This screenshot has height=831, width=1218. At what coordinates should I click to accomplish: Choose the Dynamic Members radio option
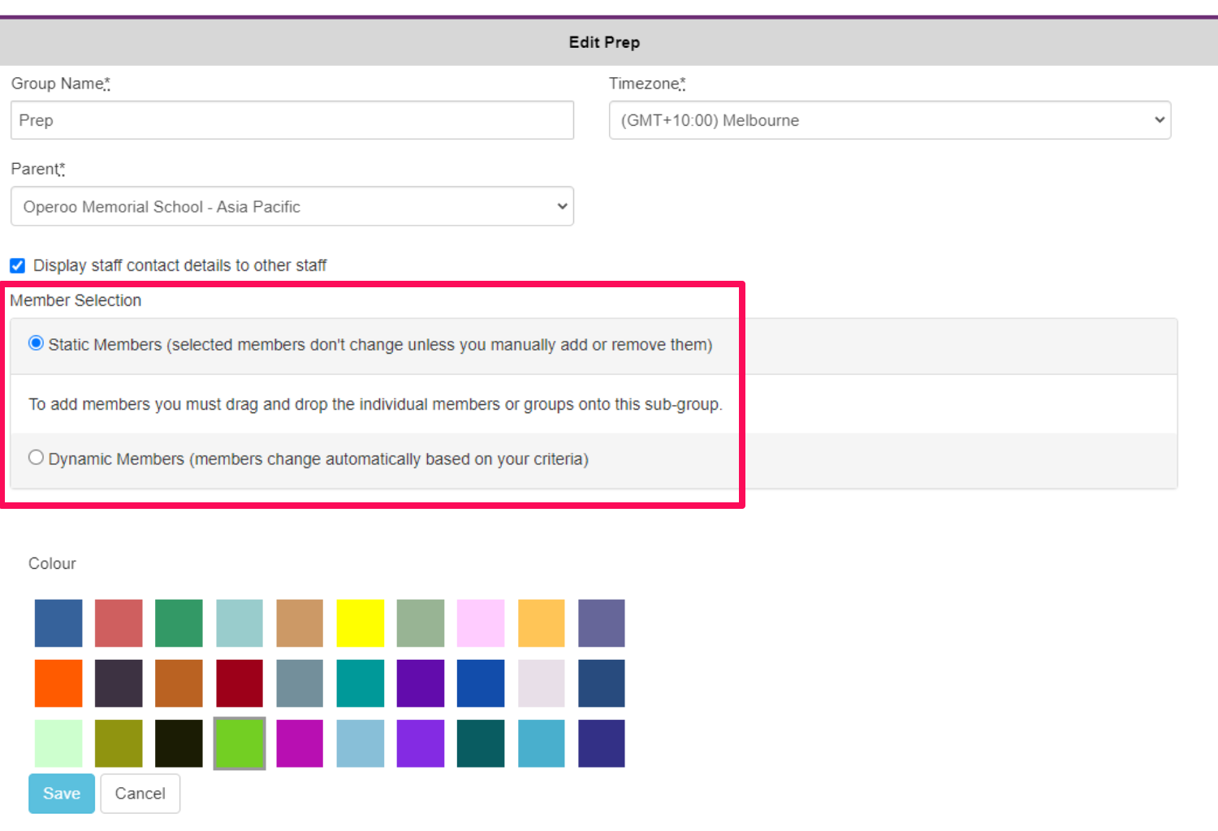(36, 458)
